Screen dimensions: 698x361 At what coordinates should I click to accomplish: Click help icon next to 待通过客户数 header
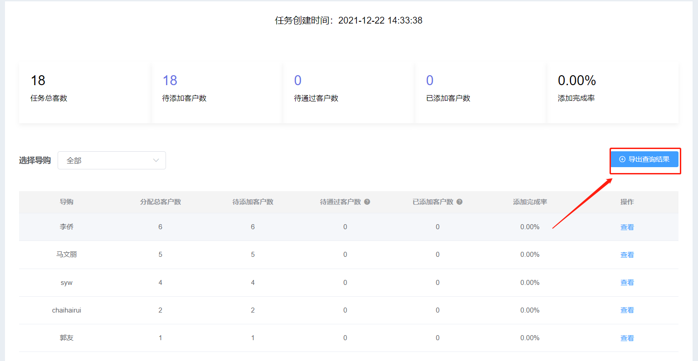coord(367,202)
